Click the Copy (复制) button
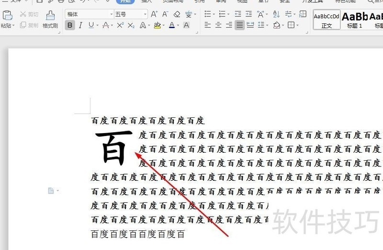Screen dimensions: 383x250 pos(29,25)
